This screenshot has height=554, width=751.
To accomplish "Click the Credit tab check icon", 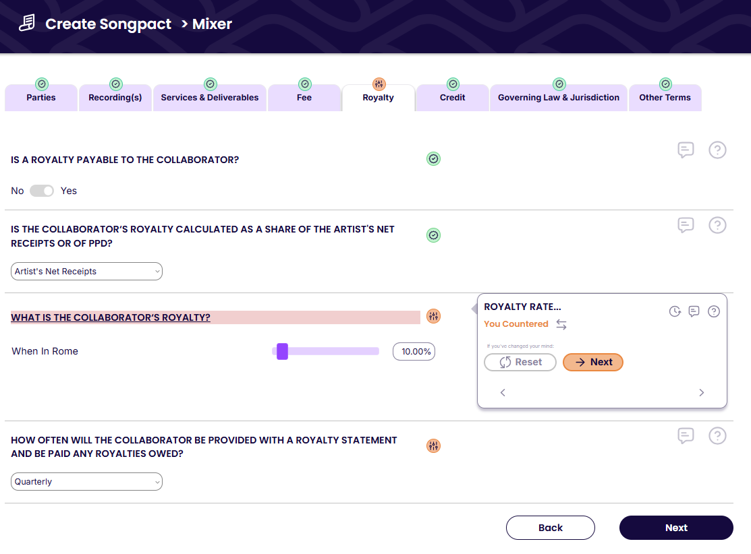I will coord(453,84).
